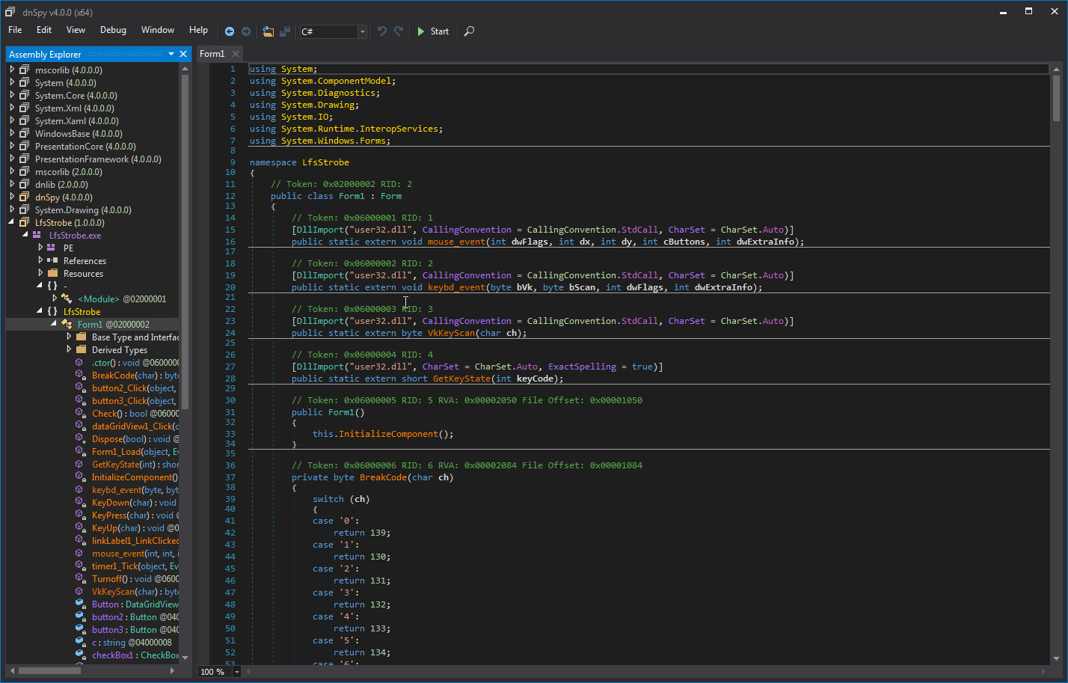Click the References node icon
1068x683 pixels.
coord(52,261)
